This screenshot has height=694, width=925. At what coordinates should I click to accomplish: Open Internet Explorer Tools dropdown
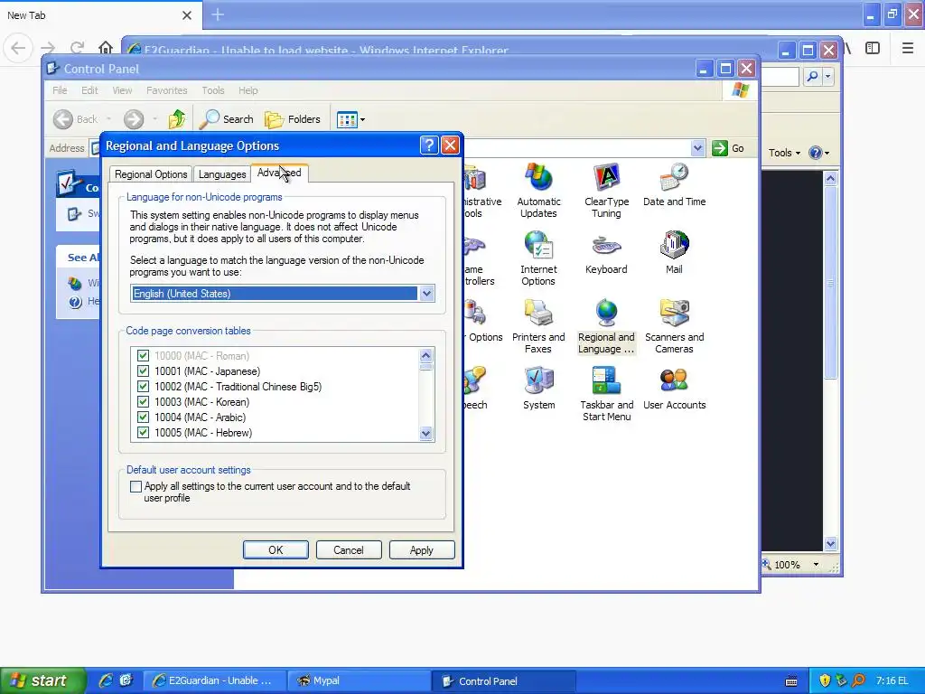pos(784,153)
